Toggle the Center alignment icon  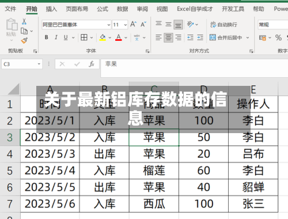point(168,37)
